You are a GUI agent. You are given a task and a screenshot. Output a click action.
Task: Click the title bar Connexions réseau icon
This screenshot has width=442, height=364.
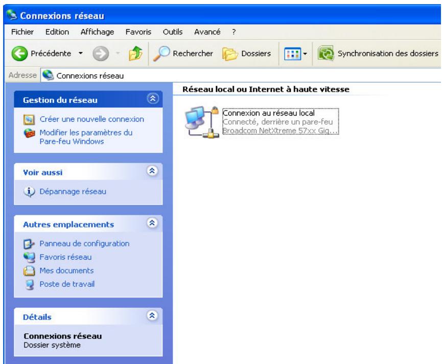click(12, 15)
